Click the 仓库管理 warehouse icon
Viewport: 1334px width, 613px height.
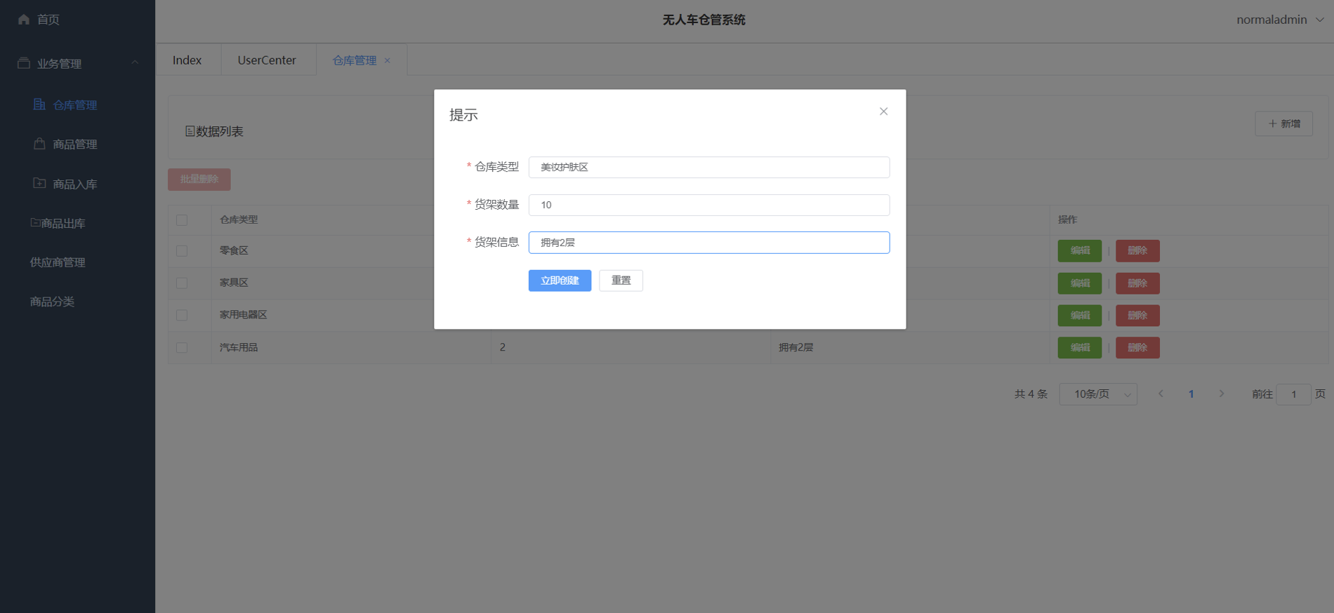coord(39,105)
